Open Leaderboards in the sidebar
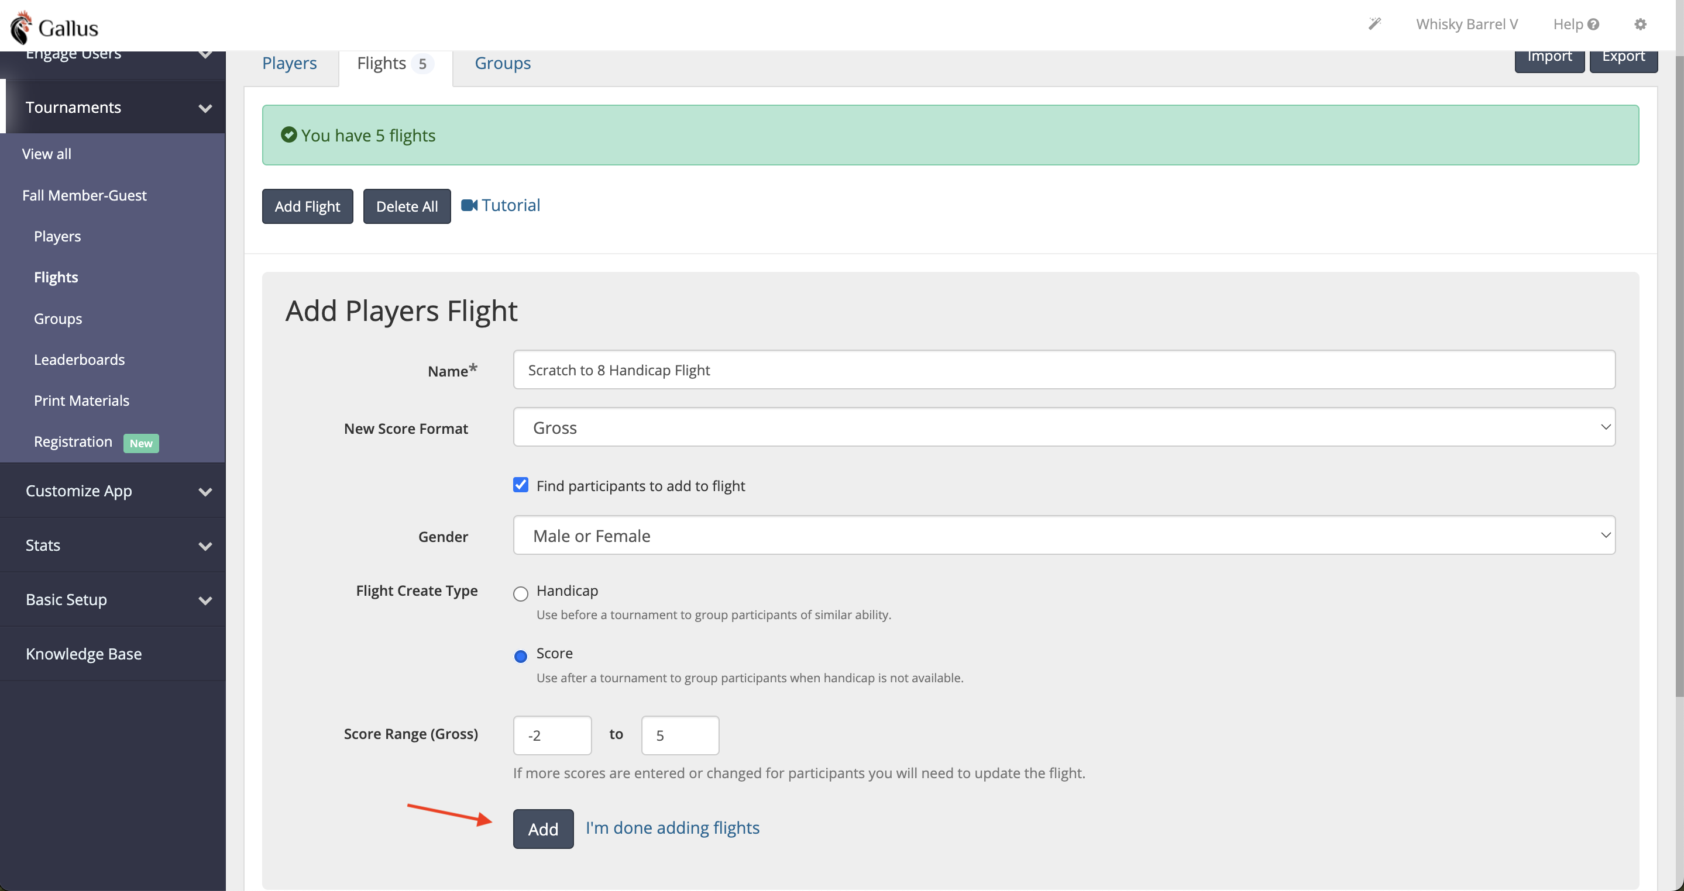Viewport: 1684px width, 891px height. [79, 360]
